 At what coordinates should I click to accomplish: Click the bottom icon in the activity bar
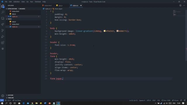click(3, 49)
